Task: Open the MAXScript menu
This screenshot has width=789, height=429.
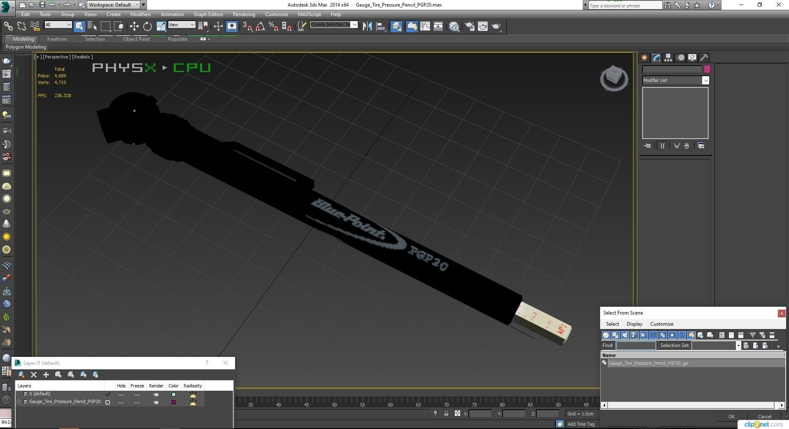Action: pyautogui.click(x=310, y=14)
